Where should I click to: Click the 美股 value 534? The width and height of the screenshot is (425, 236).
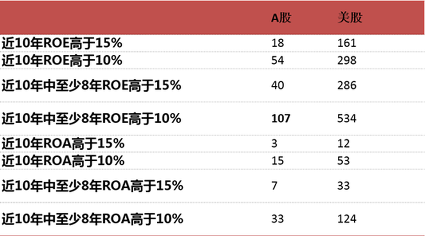[347, 118]
